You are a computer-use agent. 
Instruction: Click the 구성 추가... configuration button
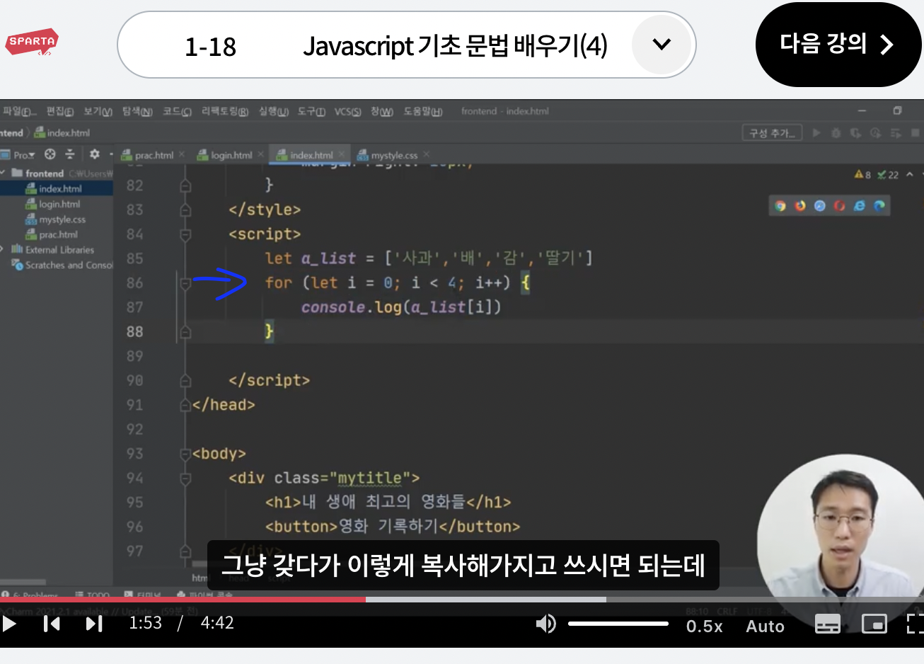[x=773, y=132]
